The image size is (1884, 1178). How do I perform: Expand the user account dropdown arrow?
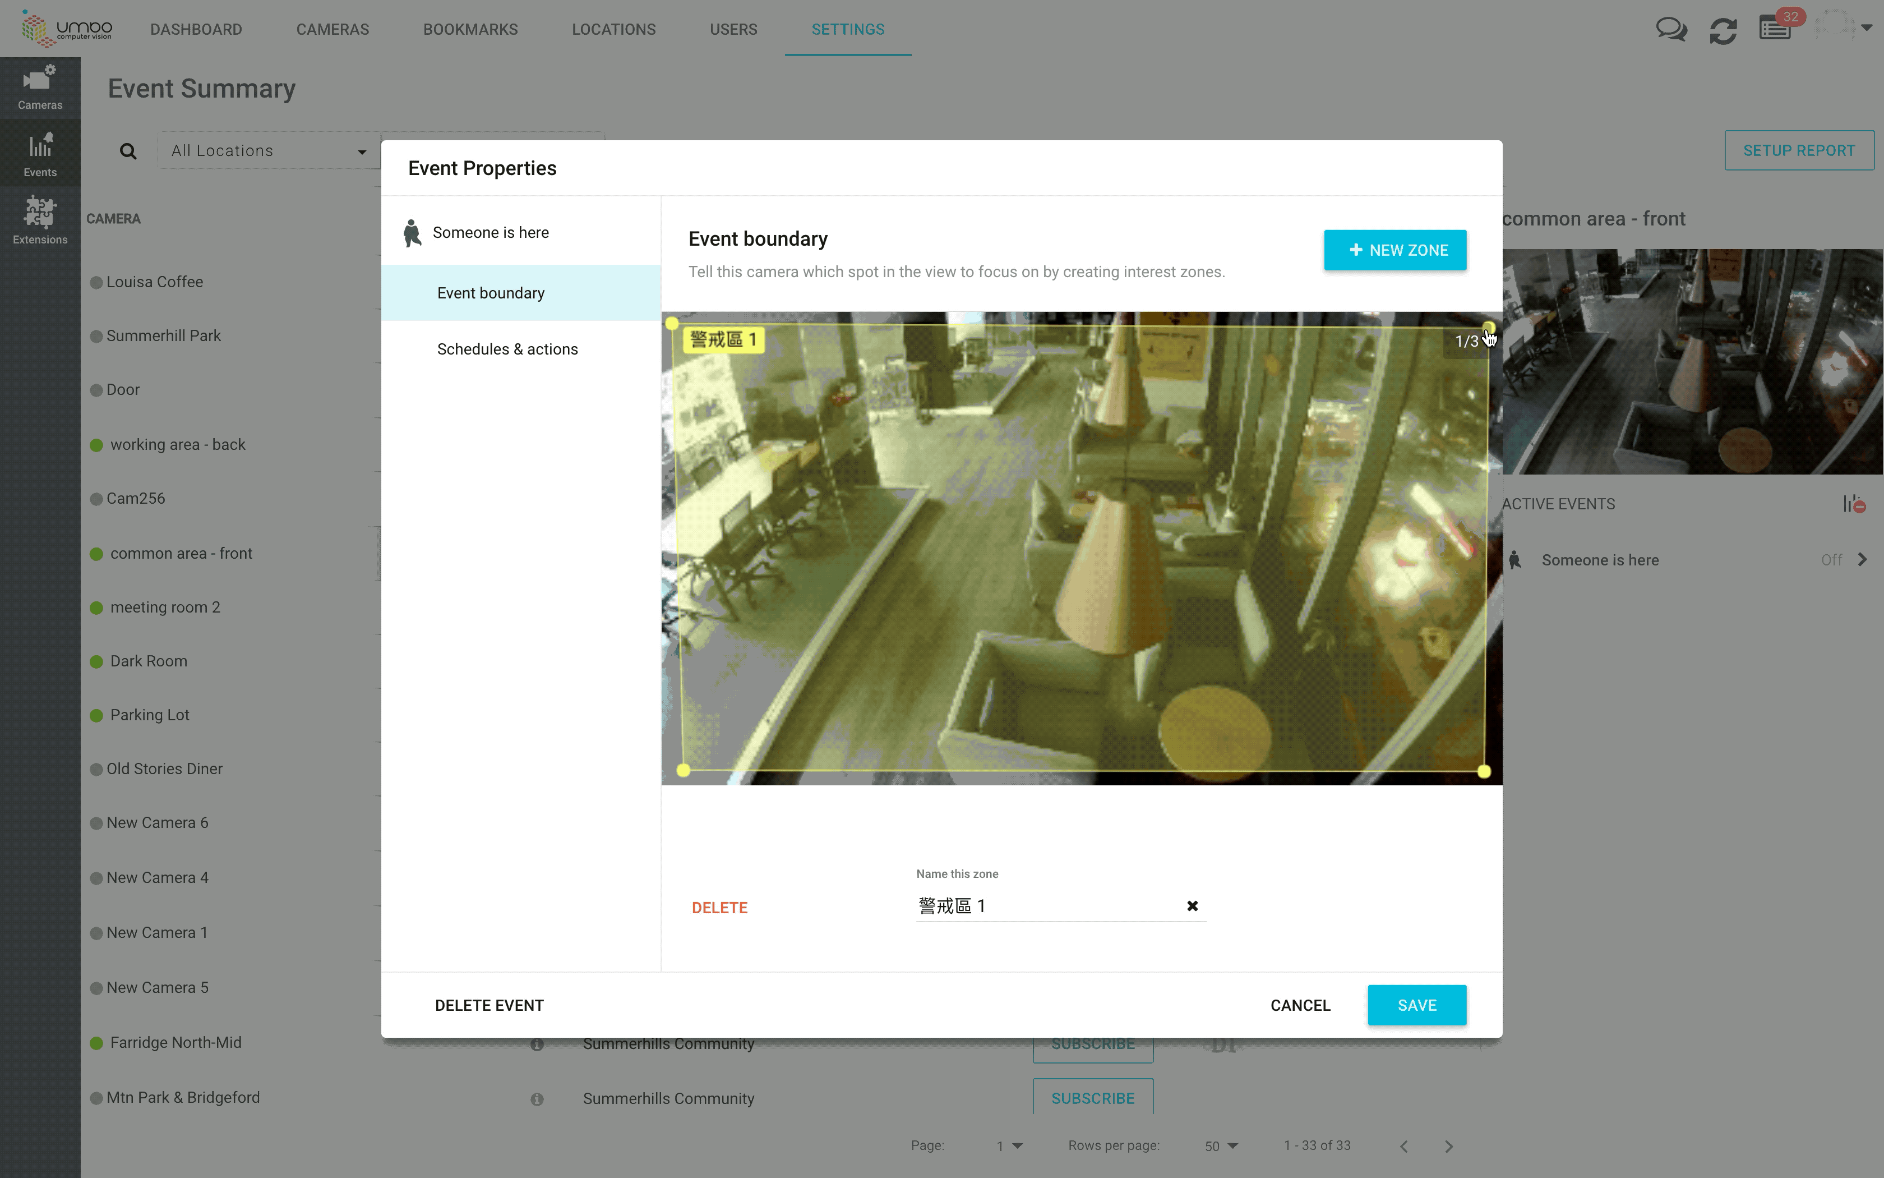tap(1866, 28)
